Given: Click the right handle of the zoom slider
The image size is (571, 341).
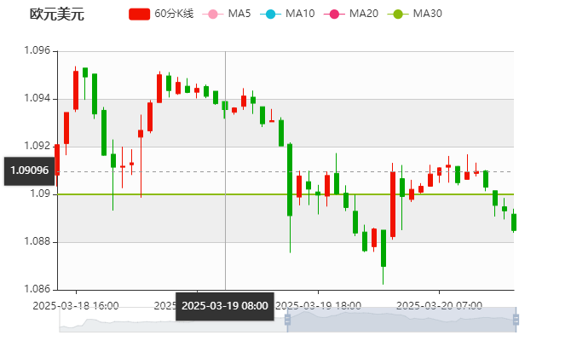Looking at the screenshot, I should point(518,320).
